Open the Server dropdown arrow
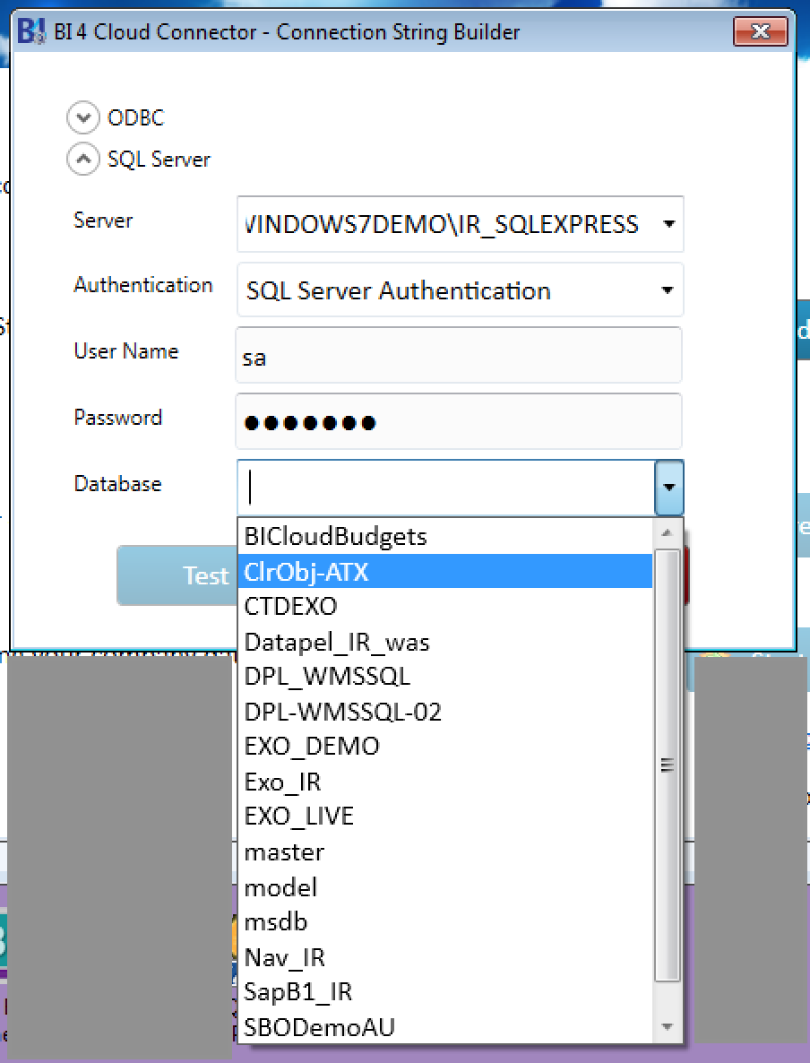810x1063 pixels. click(668, 224)
